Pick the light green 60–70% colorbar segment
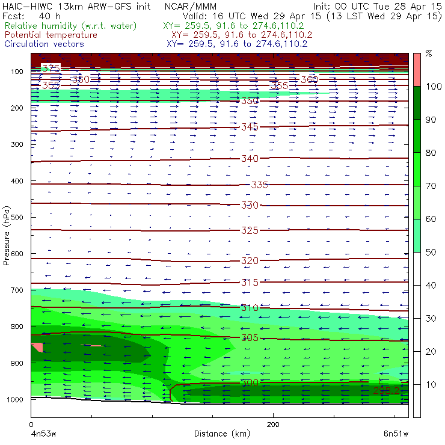The width and height of the screenshot is (445, 445). tap(417, 202)
